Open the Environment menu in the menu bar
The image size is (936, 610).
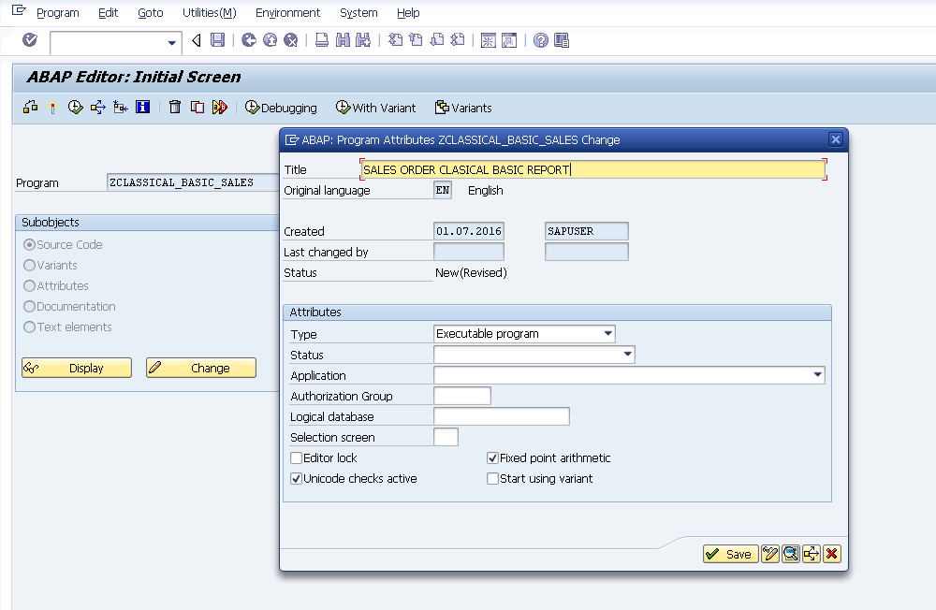click(287, 12)
